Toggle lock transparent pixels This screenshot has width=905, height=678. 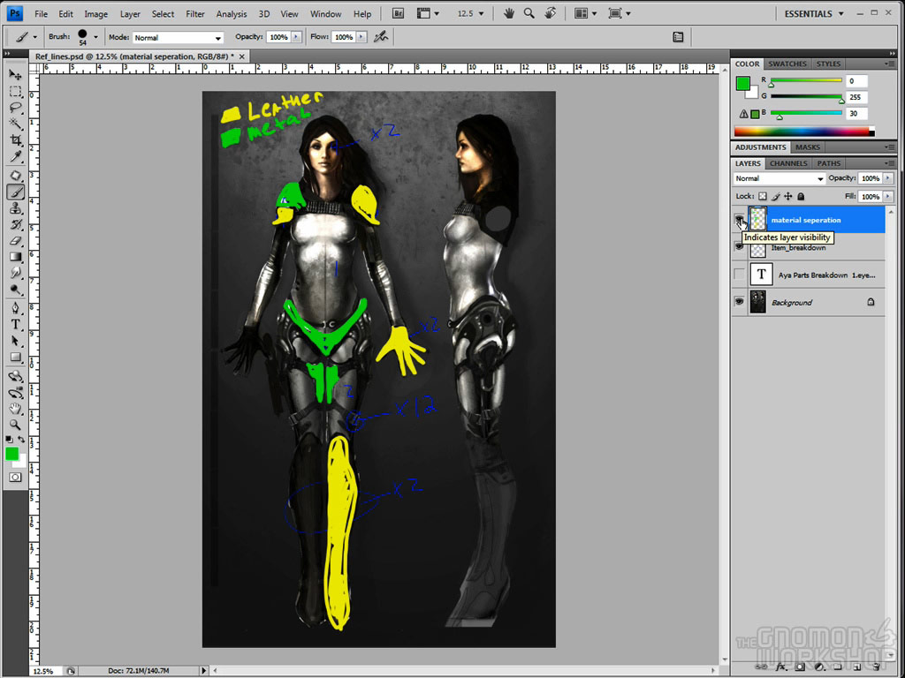763,197
